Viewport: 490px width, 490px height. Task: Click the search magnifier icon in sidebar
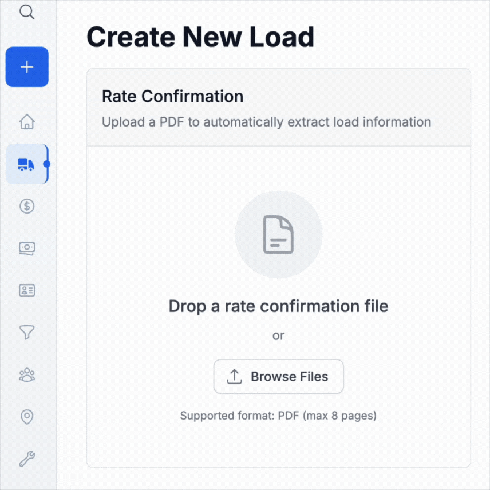click(x=27, y=12)
